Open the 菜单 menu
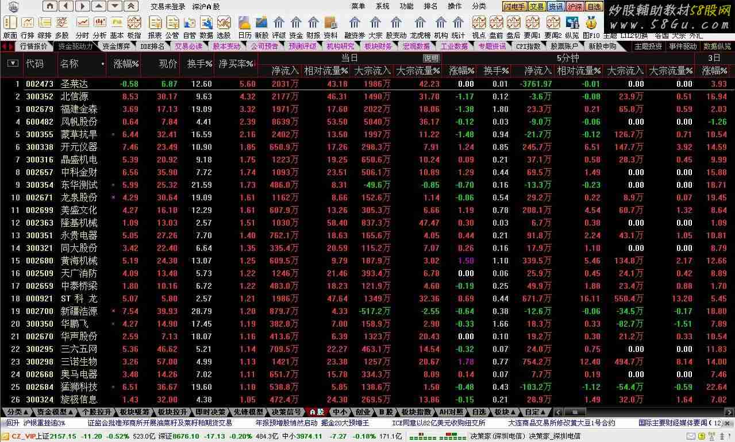Screen dimensions: 735x442 [x=358, y=6]
